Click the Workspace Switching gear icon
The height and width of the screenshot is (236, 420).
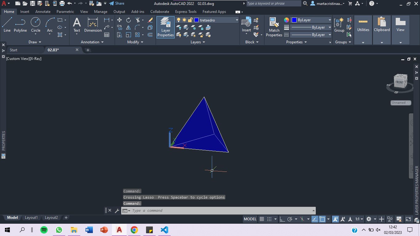[x=369, y=219]
